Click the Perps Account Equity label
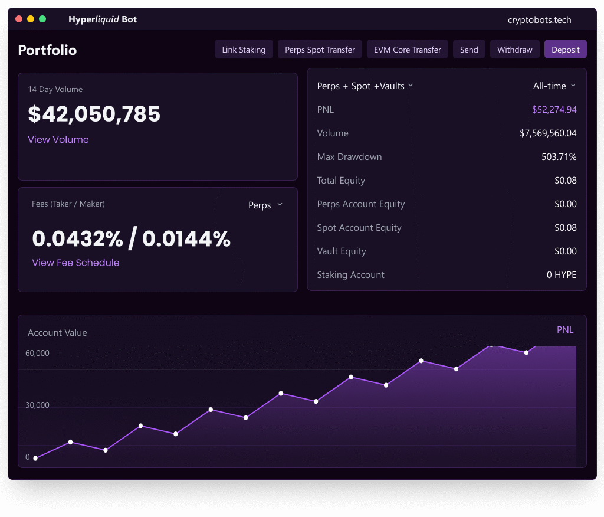The image size is (604, 517). 361,204
